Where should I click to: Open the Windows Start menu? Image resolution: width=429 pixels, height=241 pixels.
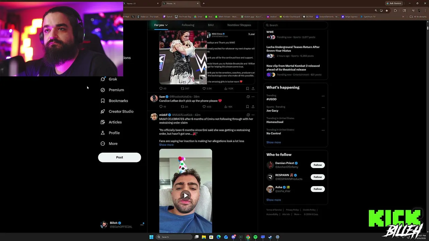point(151,237)
